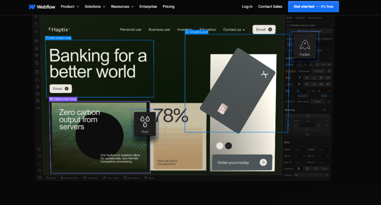Click the Add elements plus icon

(36, 17)
